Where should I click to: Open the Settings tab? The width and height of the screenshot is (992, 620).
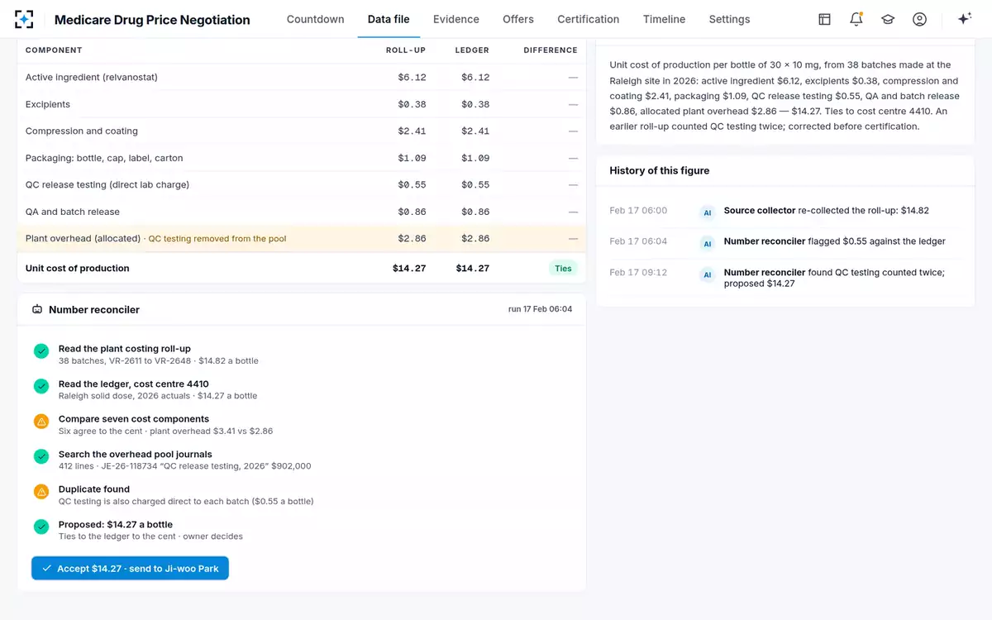730,19
